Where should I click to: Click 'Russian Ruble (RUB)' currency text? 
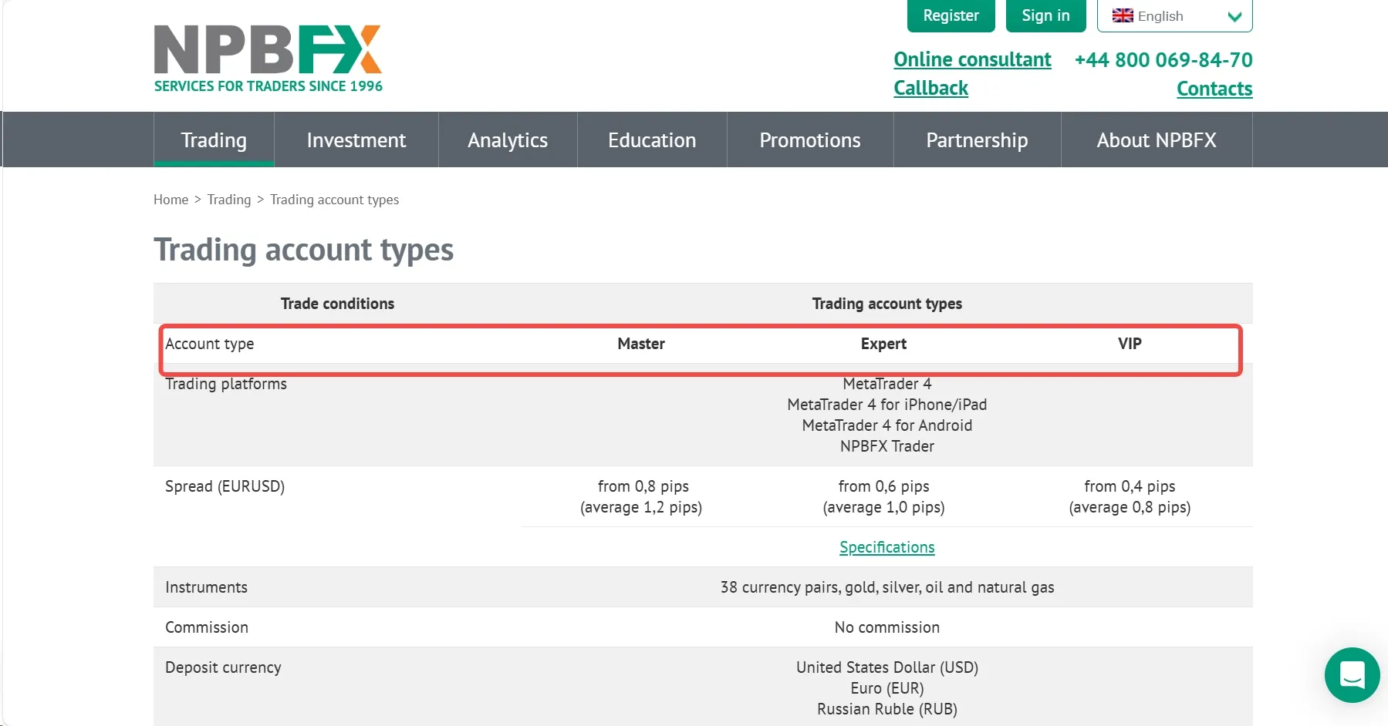[886, 709]
